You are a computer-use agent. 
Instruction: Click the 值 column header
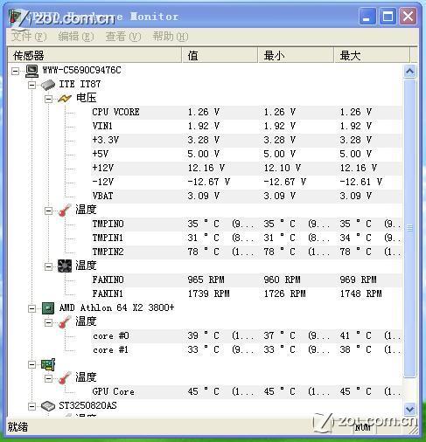[x=220, y=55]
